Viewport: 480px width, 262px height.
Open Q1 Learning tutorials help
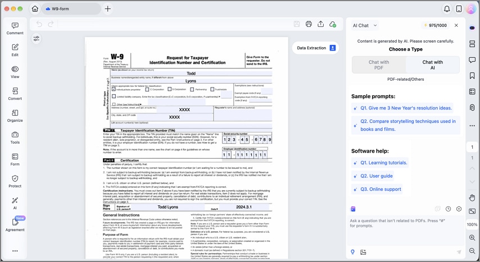[x=380, y=163]
